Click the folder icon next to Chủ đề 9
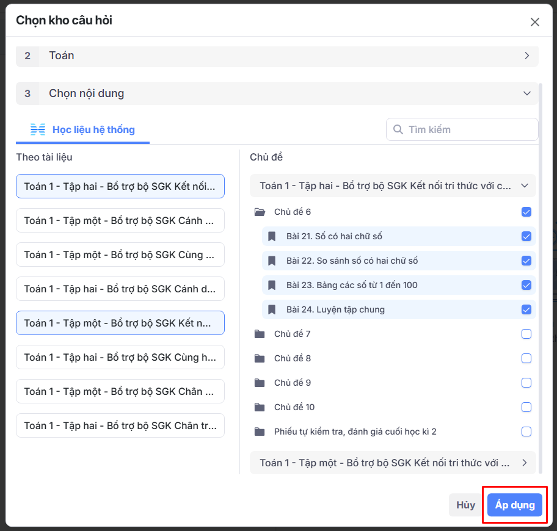 click(260, 383)
